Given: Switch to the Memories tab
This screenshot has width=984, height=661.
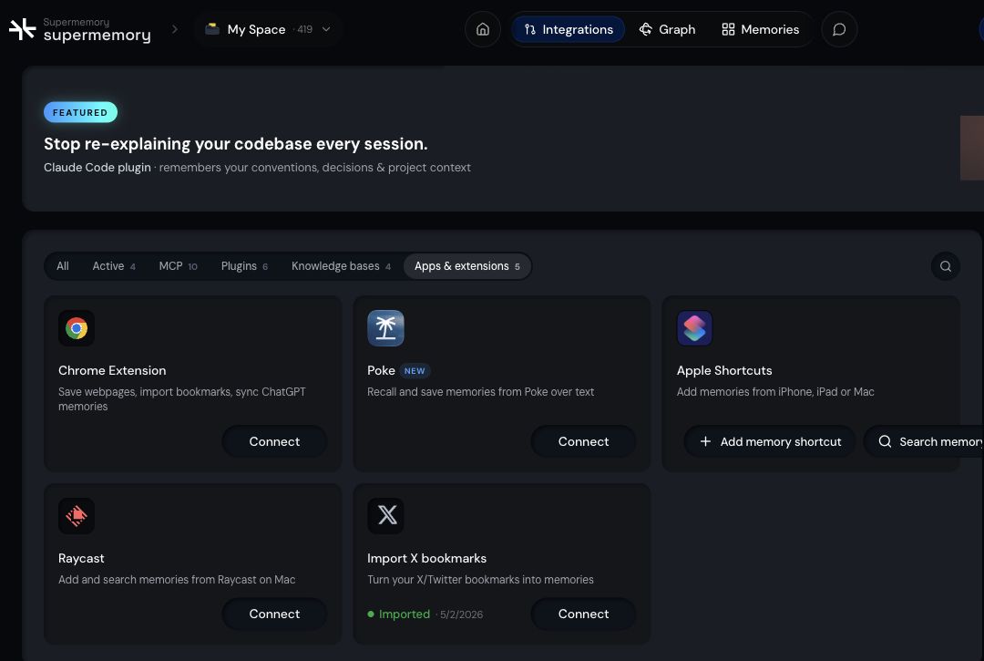Looking at the screenshot, I should pyautogui.click(x=760, y=29).
